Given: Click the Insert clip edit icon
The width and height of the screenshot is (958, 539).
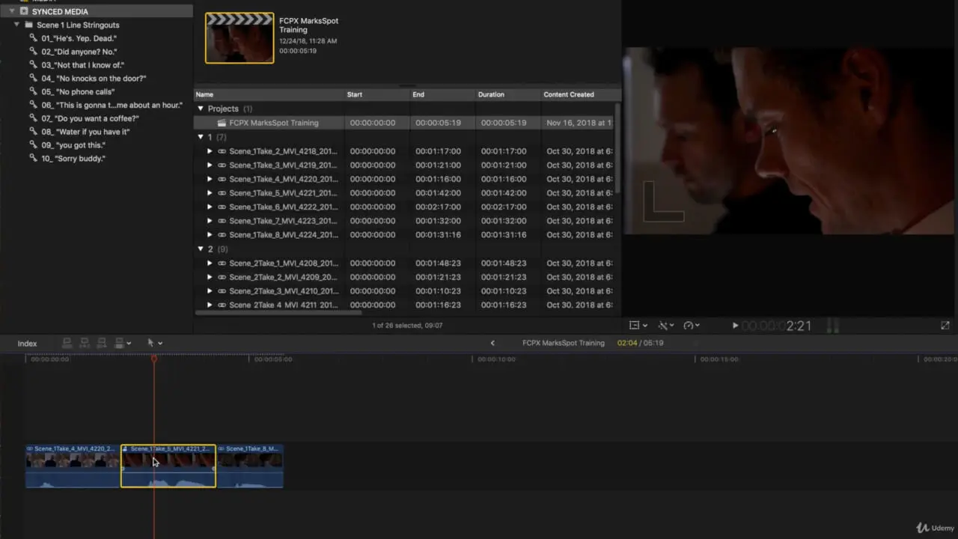Looking at the screenshot, I should 84,343.
